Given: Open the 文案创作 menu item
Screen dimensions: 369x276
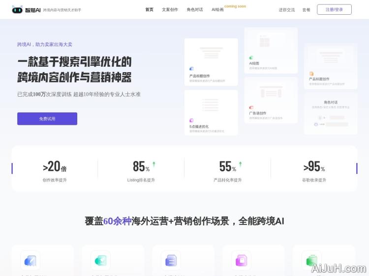Looking at the screenshot, I should [x=170, y=10].
